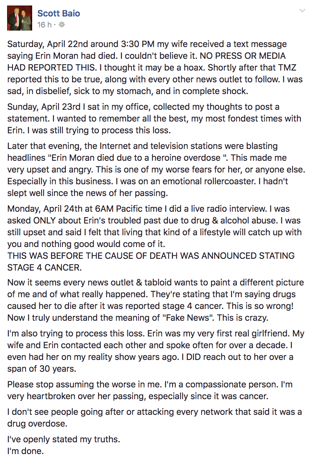Screen dimensions: 313x458
Task: Click the line 'THIS WAS BEFORE THE CAUSE'
Action: [151, 256]
